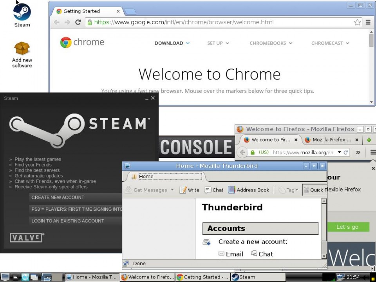Click the green Let's go button in Firefox
The height and width of the screenshot is (282, 376).
(347, 227)
